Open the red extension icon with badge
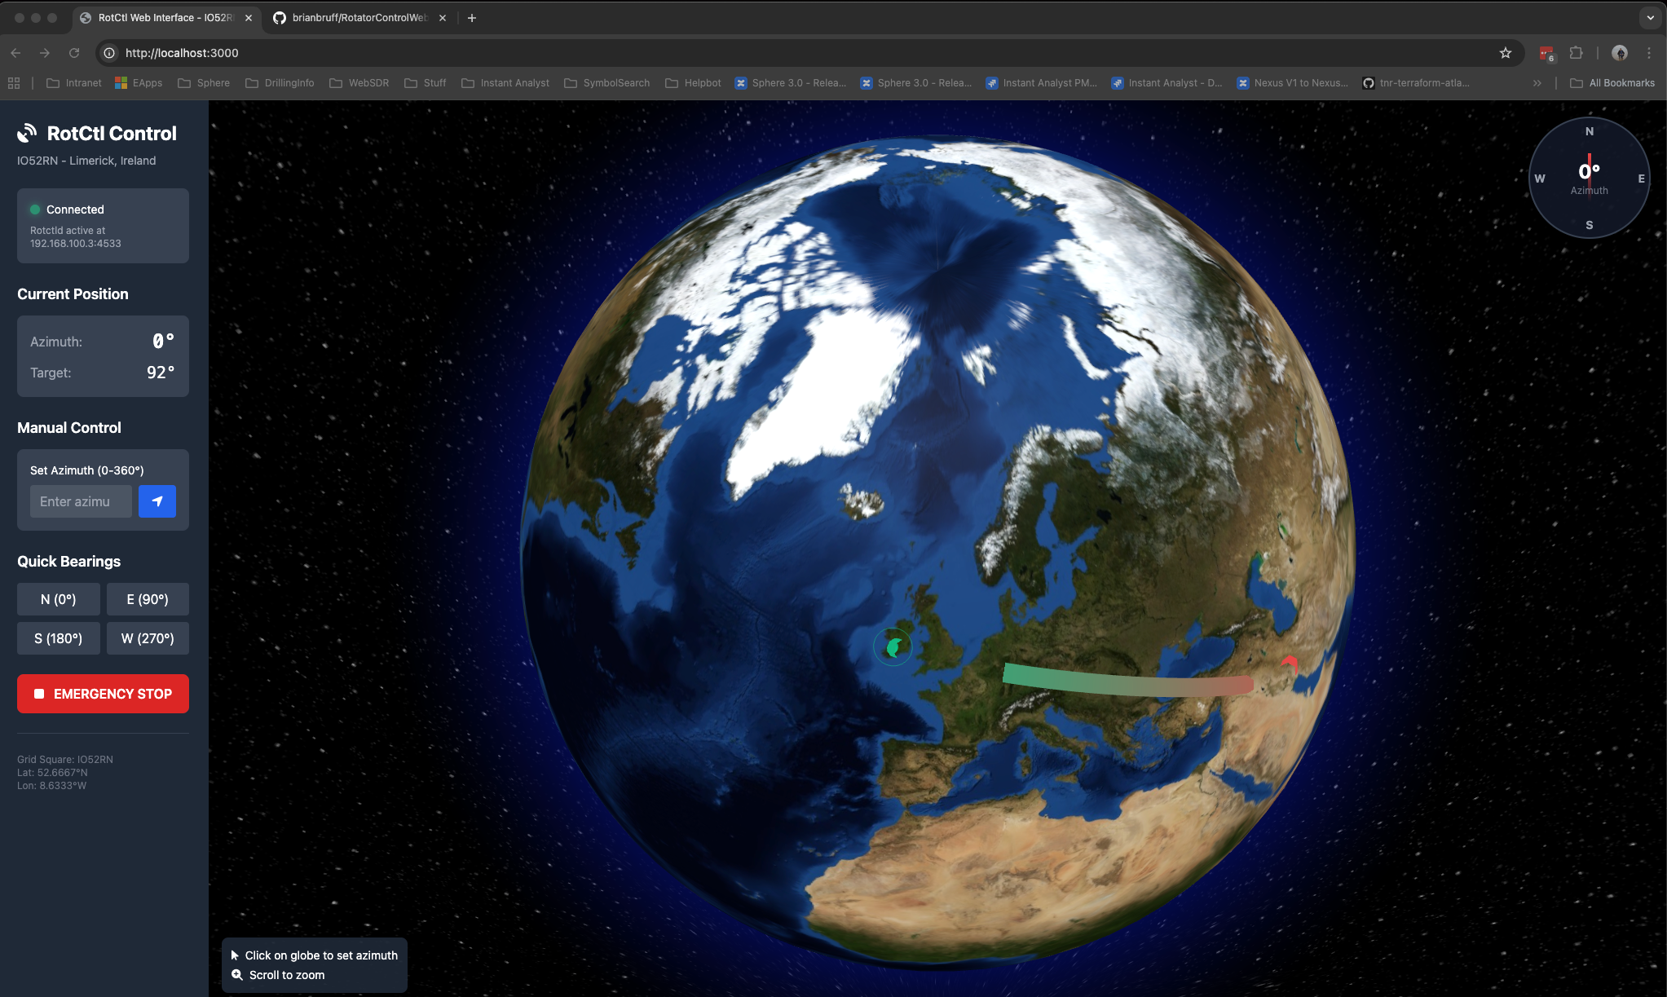The width and height of the screenshot is (1667, 997). 1546,54
